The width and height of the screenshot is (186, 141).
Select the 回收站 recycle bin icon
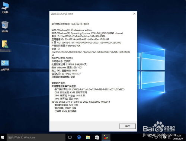click(x=5, y=27)
